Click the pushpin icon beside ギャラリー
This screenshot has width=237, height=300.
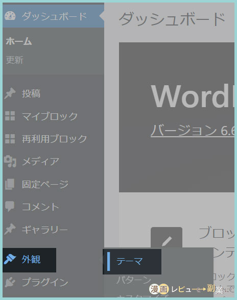point(10,229)
